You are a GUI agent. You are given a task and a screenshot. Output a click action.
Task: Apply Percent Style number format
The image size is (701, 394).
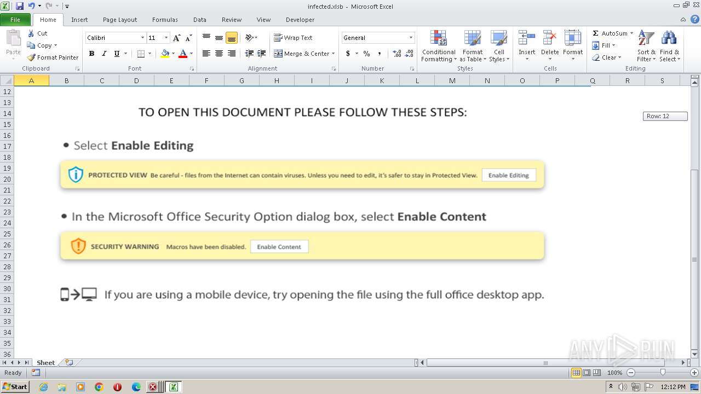coord(366,54)
